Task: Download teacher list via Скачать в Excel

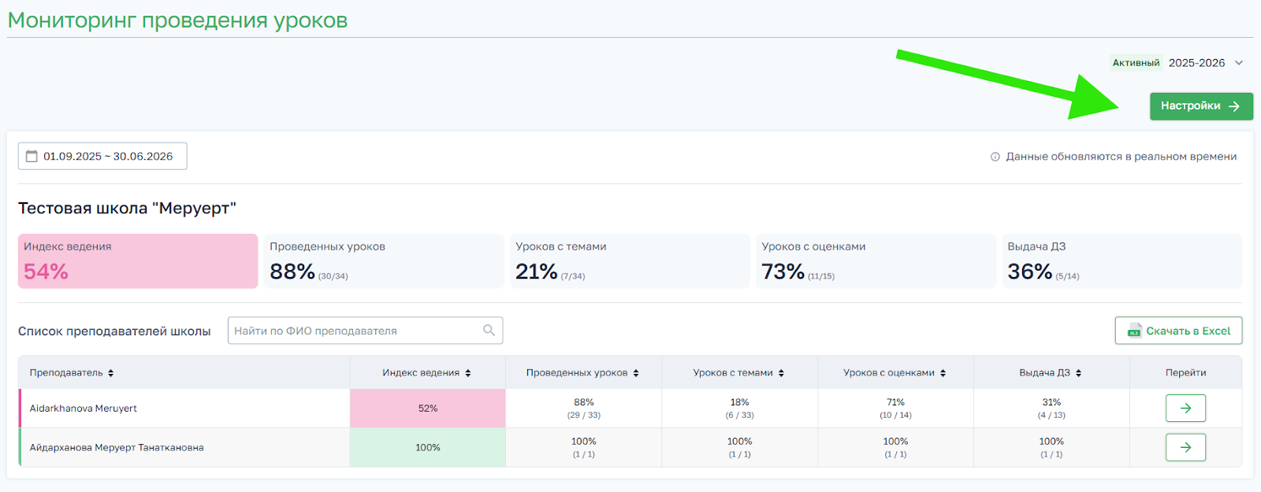Action: point(1178,331)
